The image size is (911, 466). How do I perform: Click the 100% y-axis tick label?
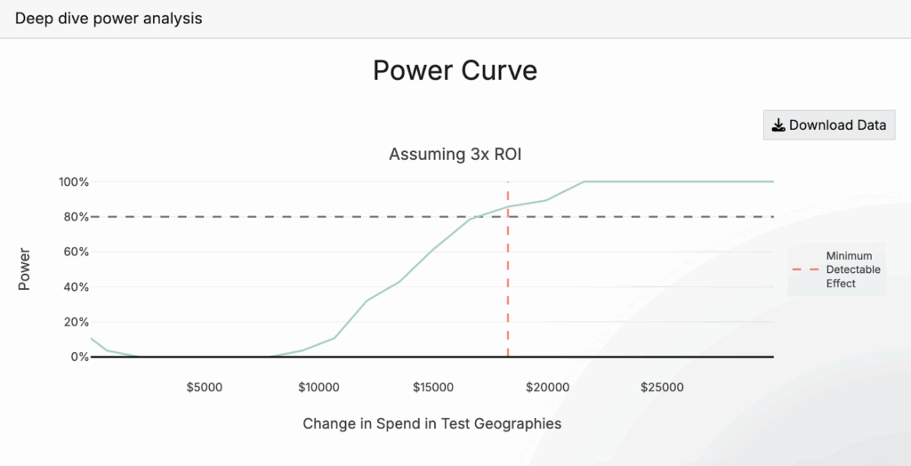(74, 182)
